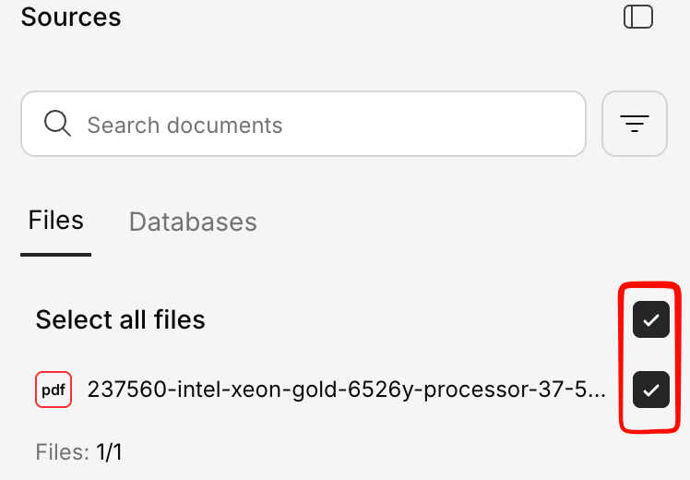Deselect all files using the top checkmark
Viewport: 690px width, 480px height.
pyautogui.click(x=651, y=320)
